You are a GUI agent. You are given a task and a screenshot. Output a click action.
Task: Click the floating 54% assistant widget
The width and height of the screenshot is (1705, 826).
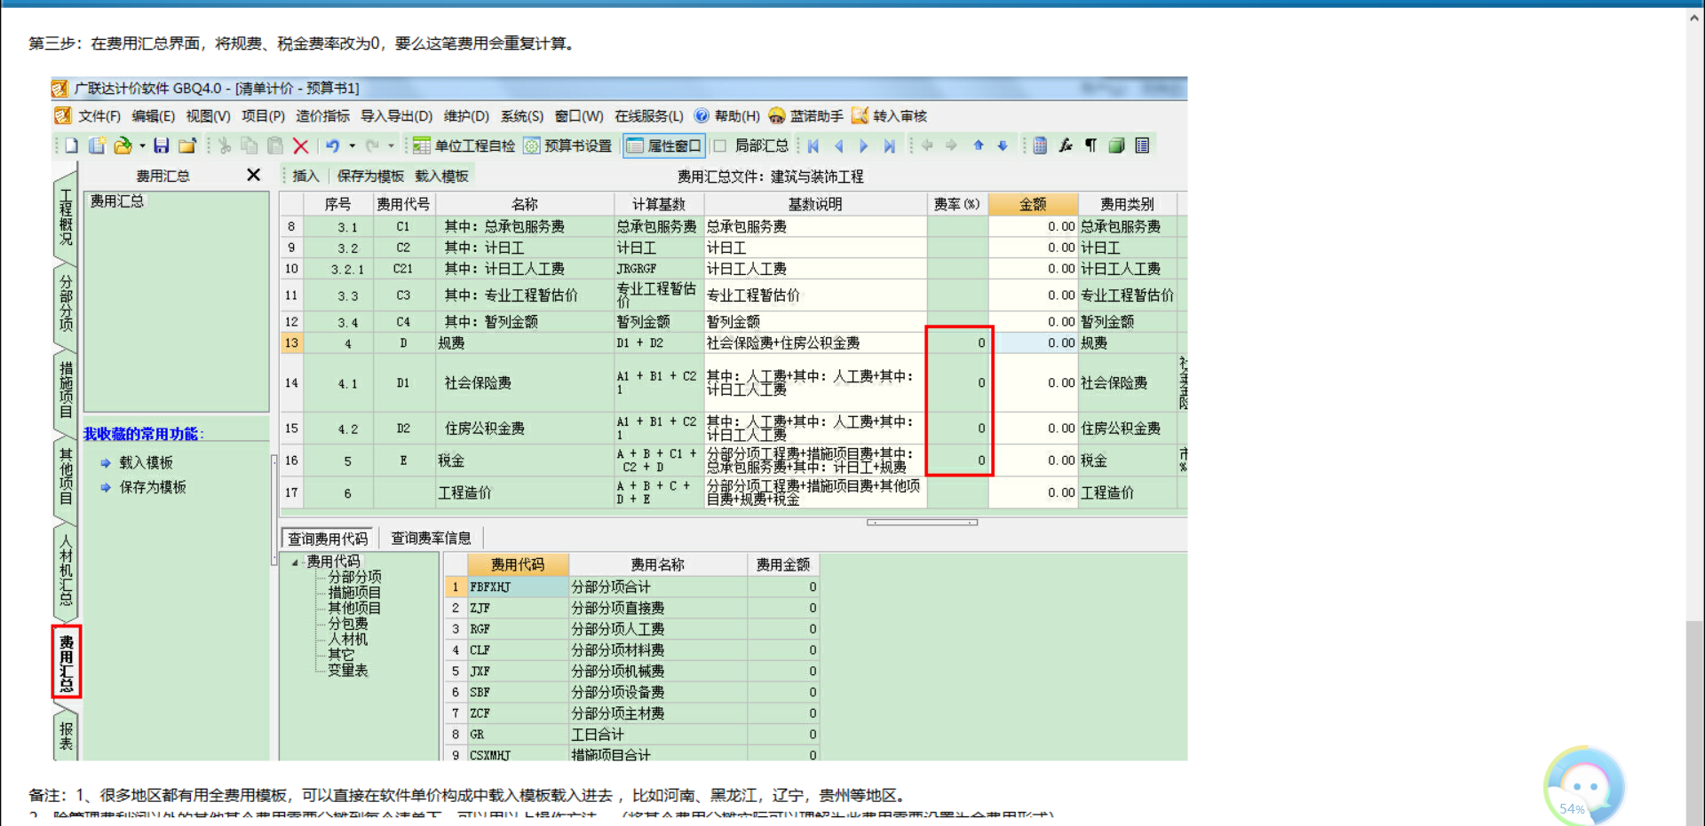point(1583,787)
